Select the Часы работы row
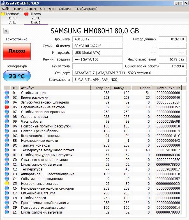The image size is (189, 220). tap(92, 121)
